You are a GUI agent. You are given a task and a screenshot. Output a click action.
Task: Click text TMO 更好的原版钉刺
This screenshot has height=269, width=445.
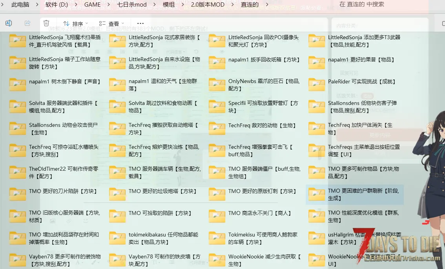click(x=262, y=191)
